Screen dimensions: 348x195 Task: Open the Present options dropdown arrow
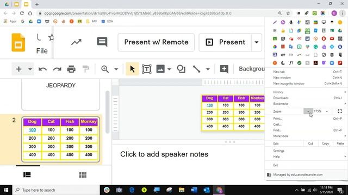tap(257, 42)
